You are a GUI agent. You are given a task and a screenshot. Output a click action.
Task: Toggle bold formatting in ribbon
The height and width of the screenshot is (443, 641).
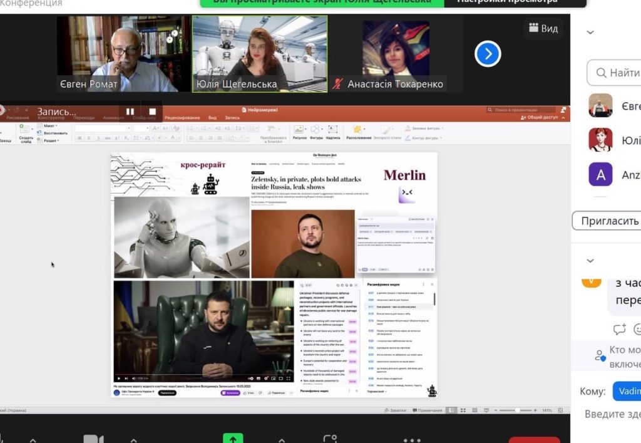[x=79, y=138]
